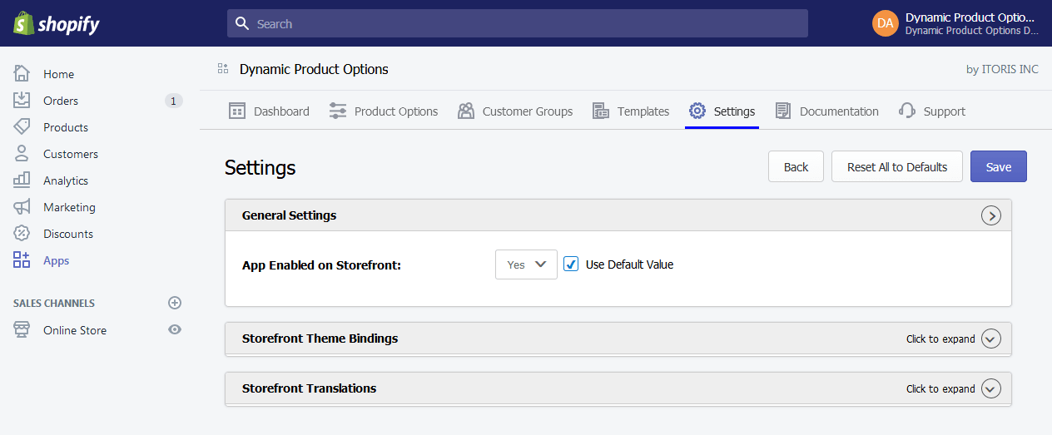Save the settings

click(999, 166)
